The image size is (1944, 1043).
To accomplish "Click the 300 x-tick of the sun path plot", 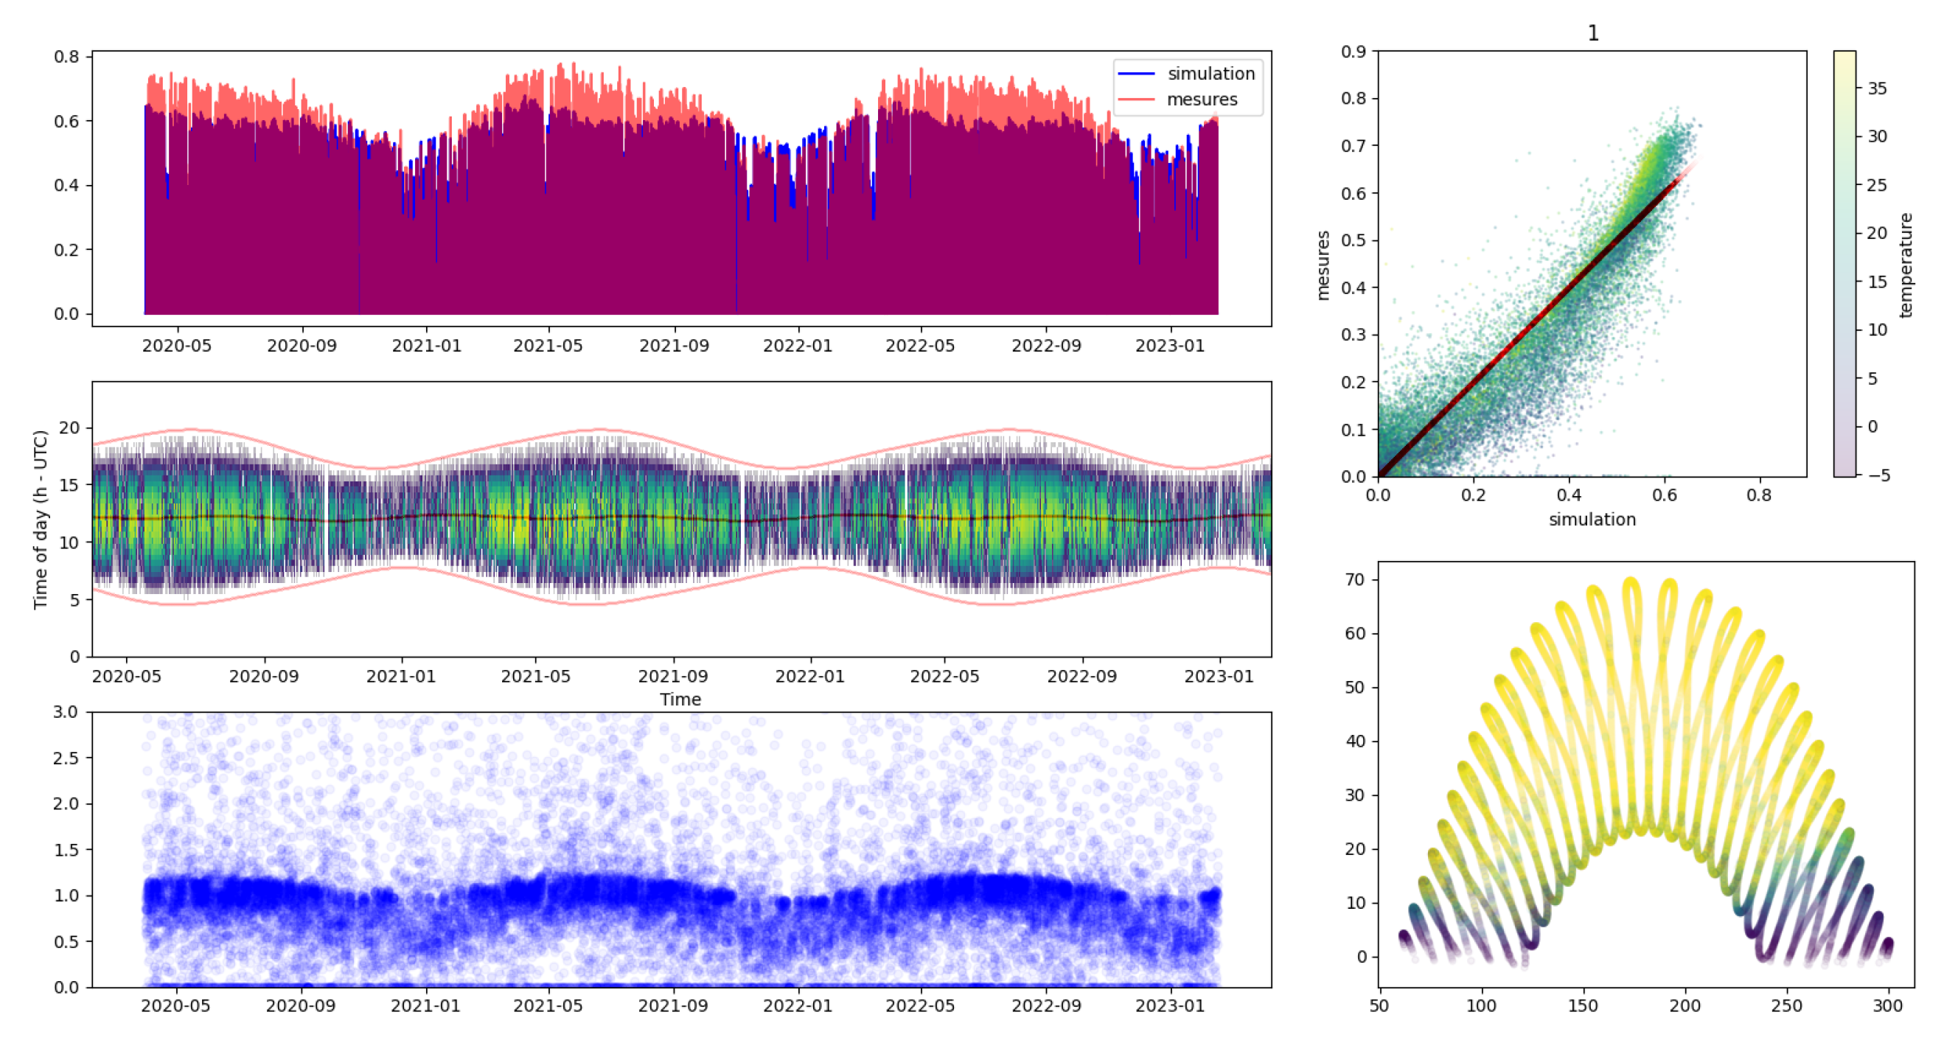I will [1887, 1006].
